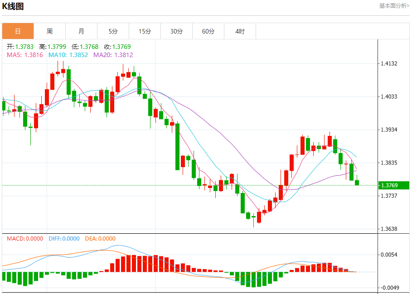Click the 1.4132 price axis label
The height and width of the screenshot is (294, 412).
pos(389,64)
